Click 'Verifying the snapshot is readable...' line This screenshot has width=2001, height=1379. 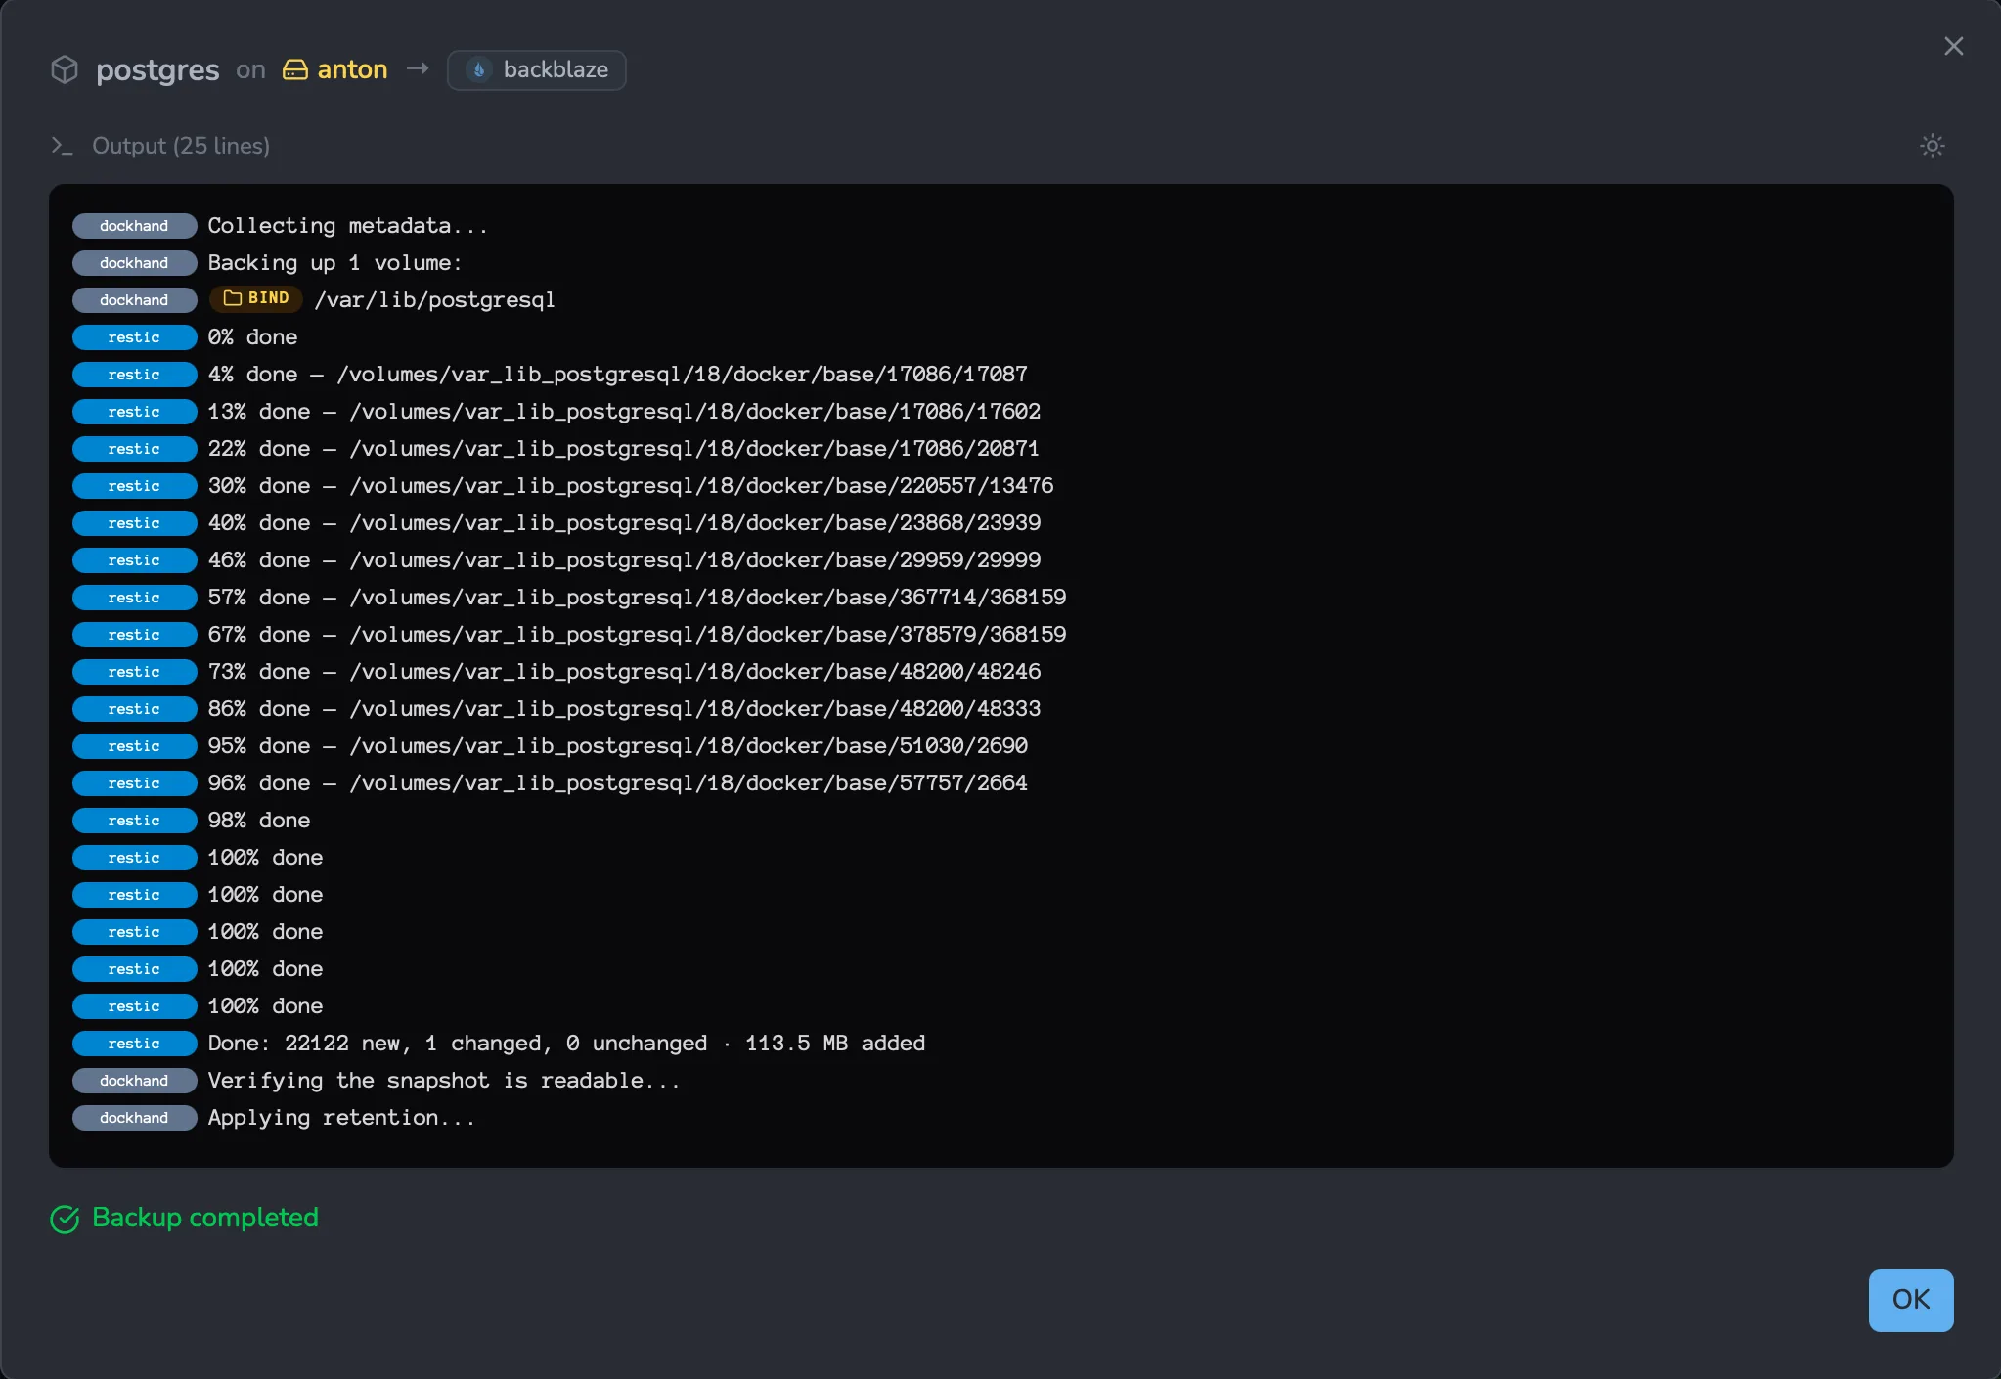pyautogui.click(x=443, y=1081)
